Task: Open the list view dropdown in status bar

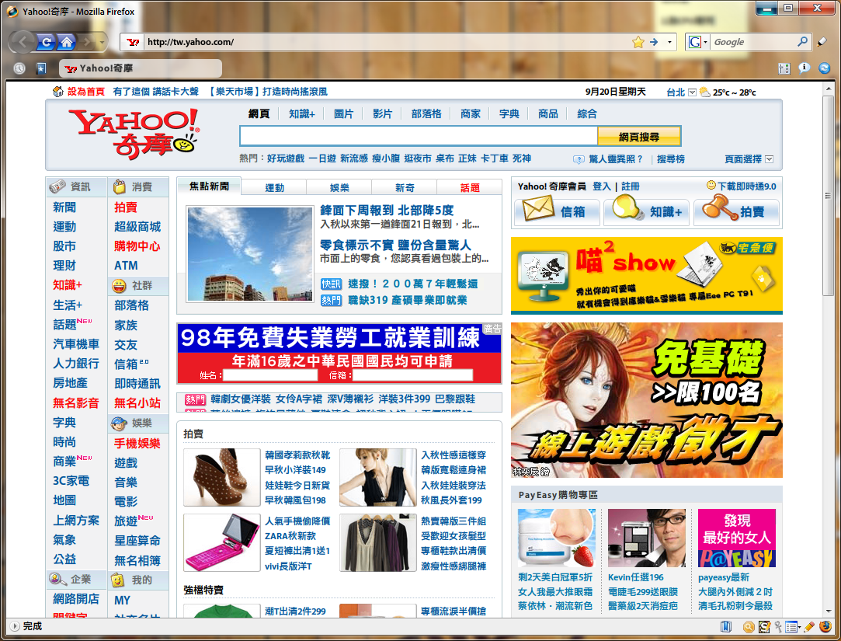Action: 794,626
